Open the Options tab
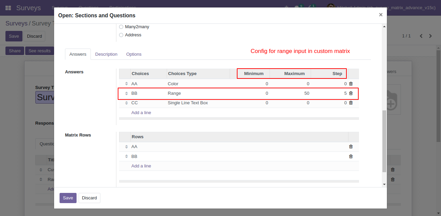This screenshot has height=216, width=441. point(134,54)
